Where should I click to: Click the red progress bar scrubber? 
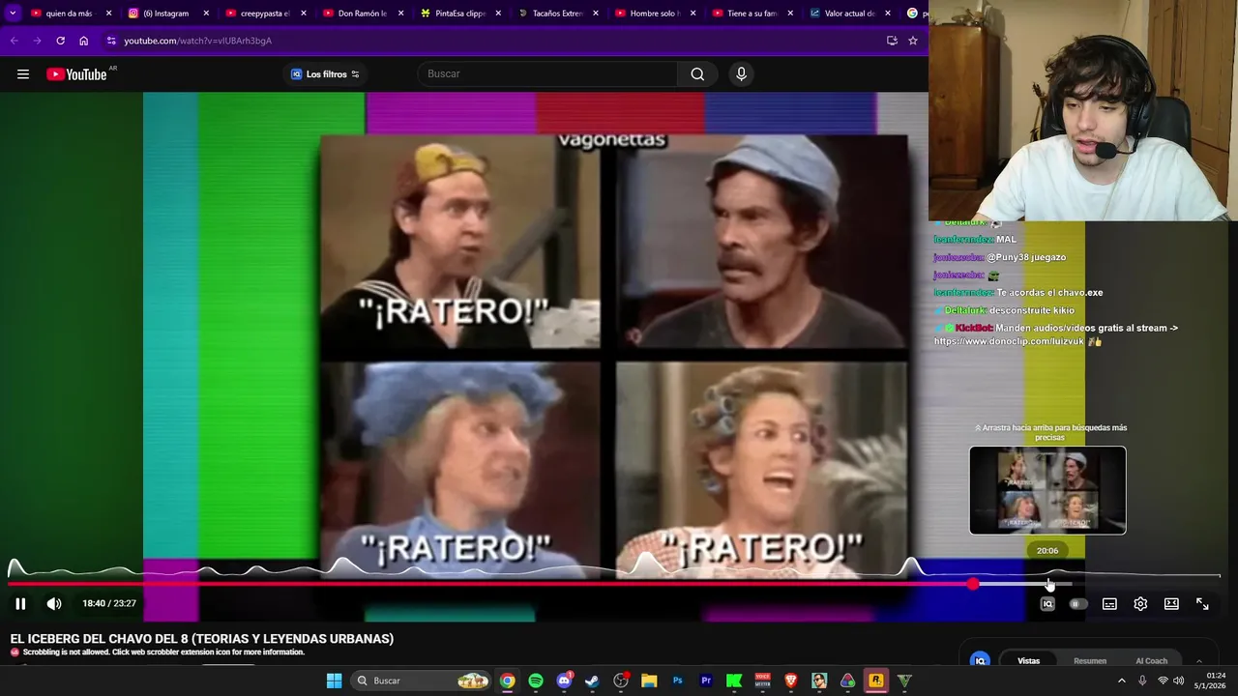coord(973,584)
